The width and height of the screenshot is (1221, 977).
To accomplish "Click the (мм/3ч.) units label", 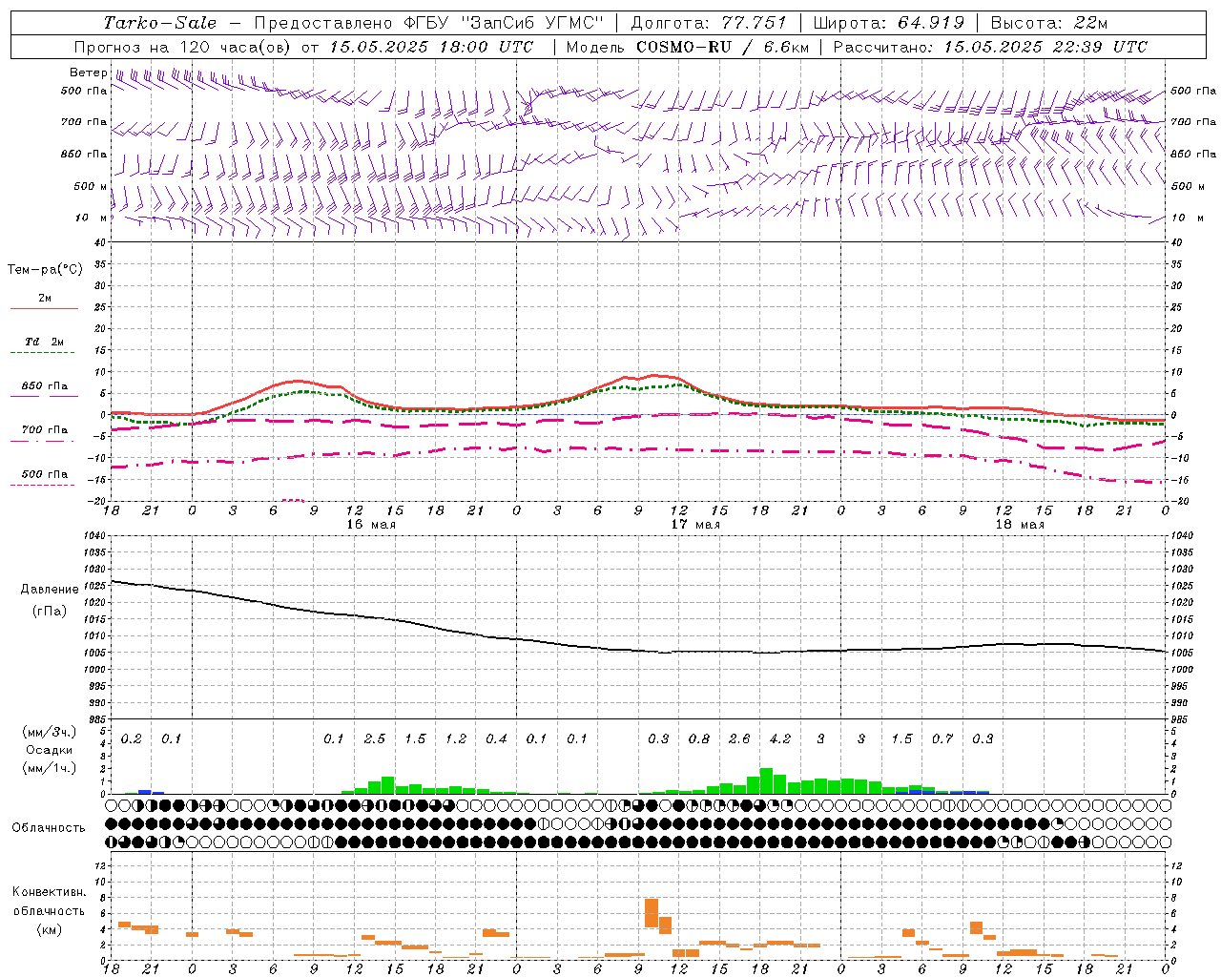I will 50,732.
